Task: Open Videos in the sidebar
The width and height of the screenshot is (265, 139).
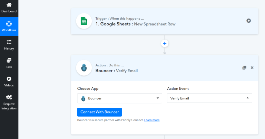Action: click(x=9, y=82)
